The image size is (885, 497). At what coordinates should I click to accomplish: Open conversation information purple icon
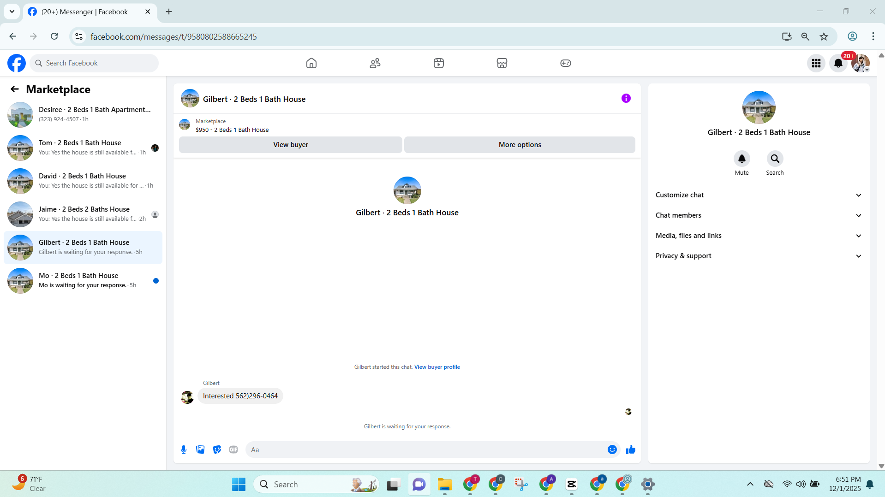point(626,98)
